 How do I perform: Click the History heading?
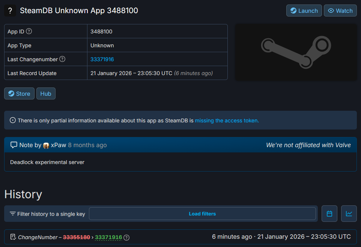pyautogui.click(x=23, y=194)
